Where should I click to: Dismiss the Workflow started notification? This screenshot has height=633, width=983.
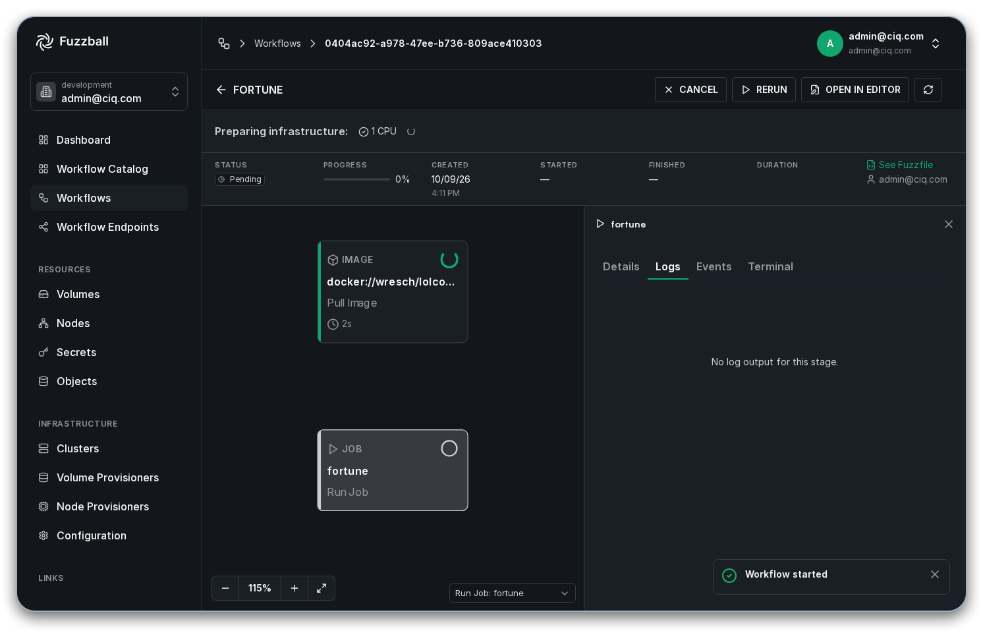pos(935,574)
